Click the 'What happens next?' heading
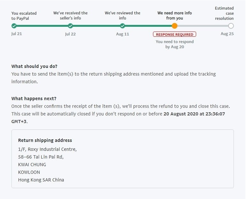Screen dimensions: 246x199 tap(34, 99)
